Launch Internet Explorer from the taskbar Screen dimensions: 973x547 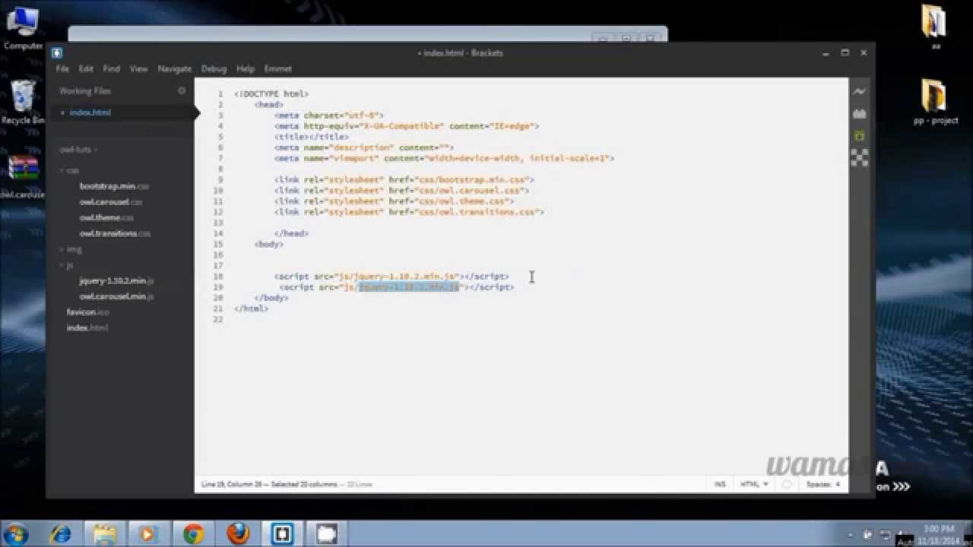point(59,534)
